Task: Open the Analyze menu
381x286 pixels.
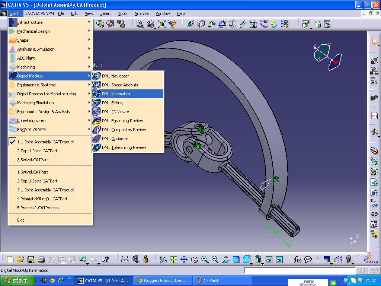Action: pyautogui.click(x=141, y=13)
